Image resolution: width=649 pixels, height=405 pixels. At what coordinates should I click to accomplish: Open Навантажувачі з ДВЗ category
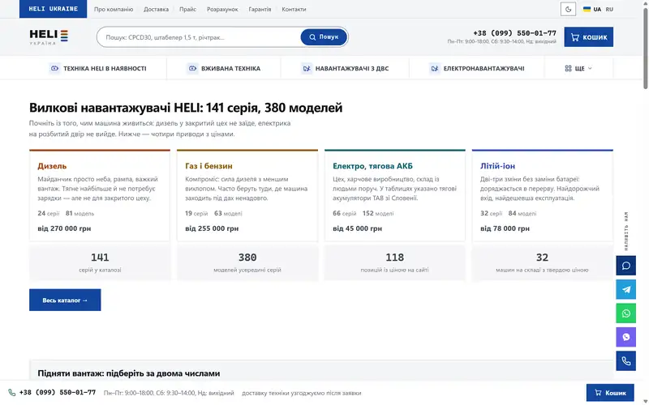[345, 68]
